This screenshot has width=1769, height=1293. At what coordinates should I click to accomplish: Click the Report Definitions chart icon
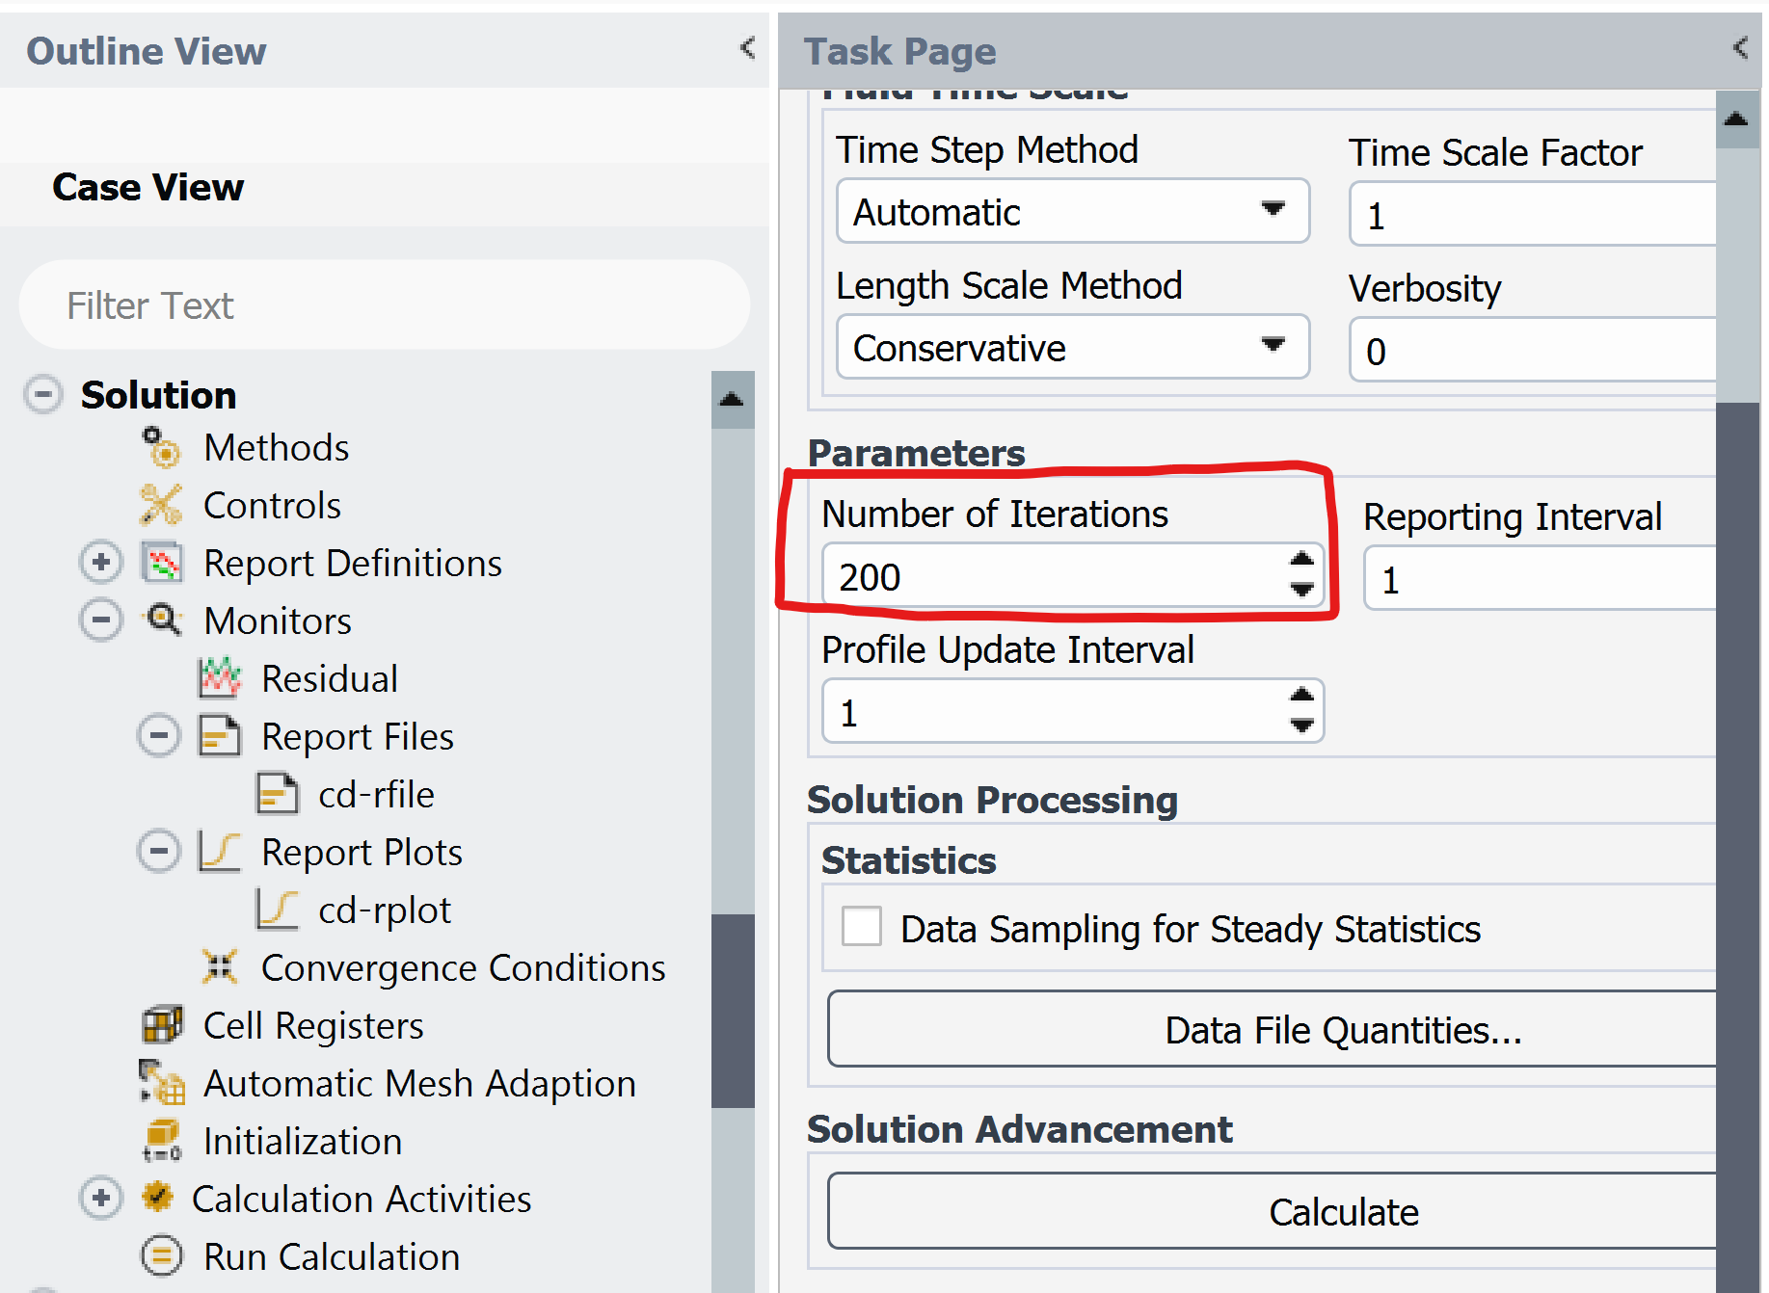(x=162, y=563)
